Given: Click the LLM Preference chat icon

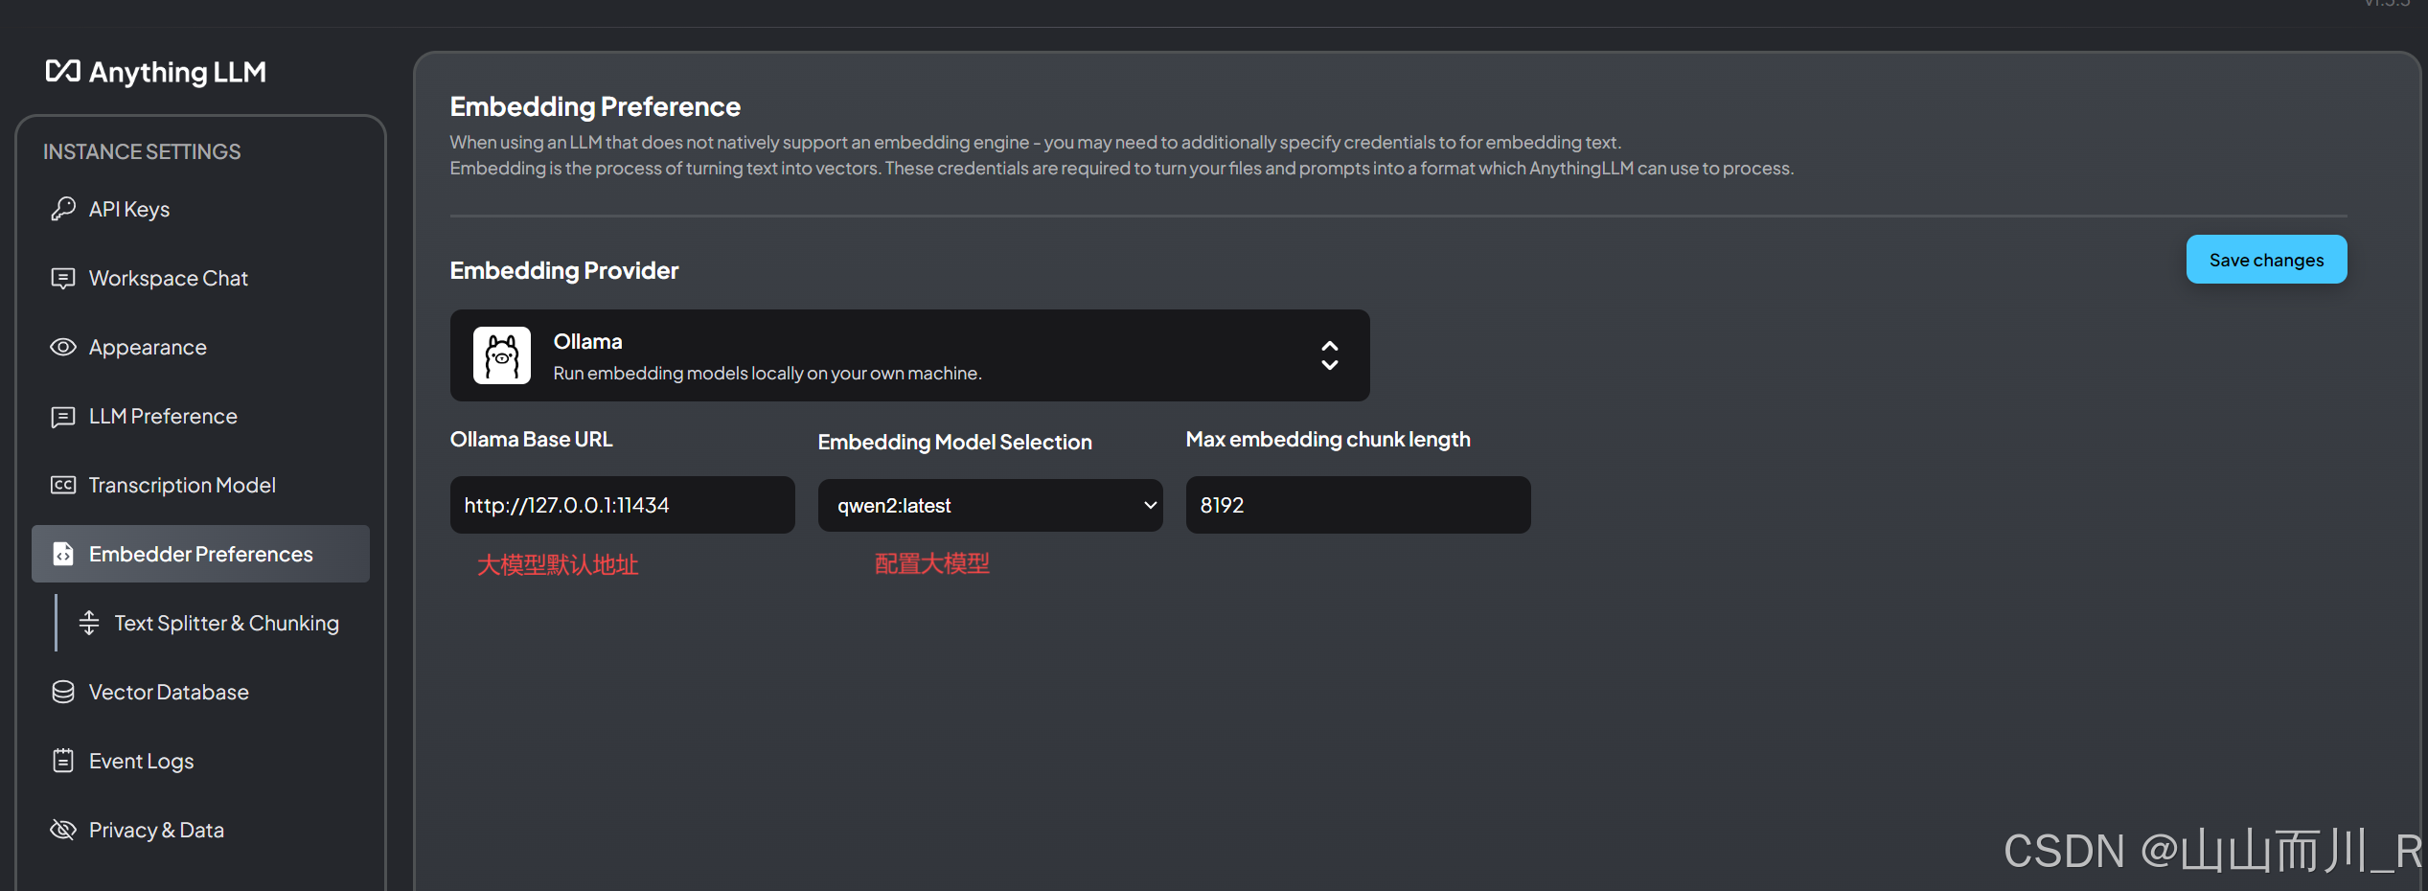Looking at the screenshot, I should point(63,416).
